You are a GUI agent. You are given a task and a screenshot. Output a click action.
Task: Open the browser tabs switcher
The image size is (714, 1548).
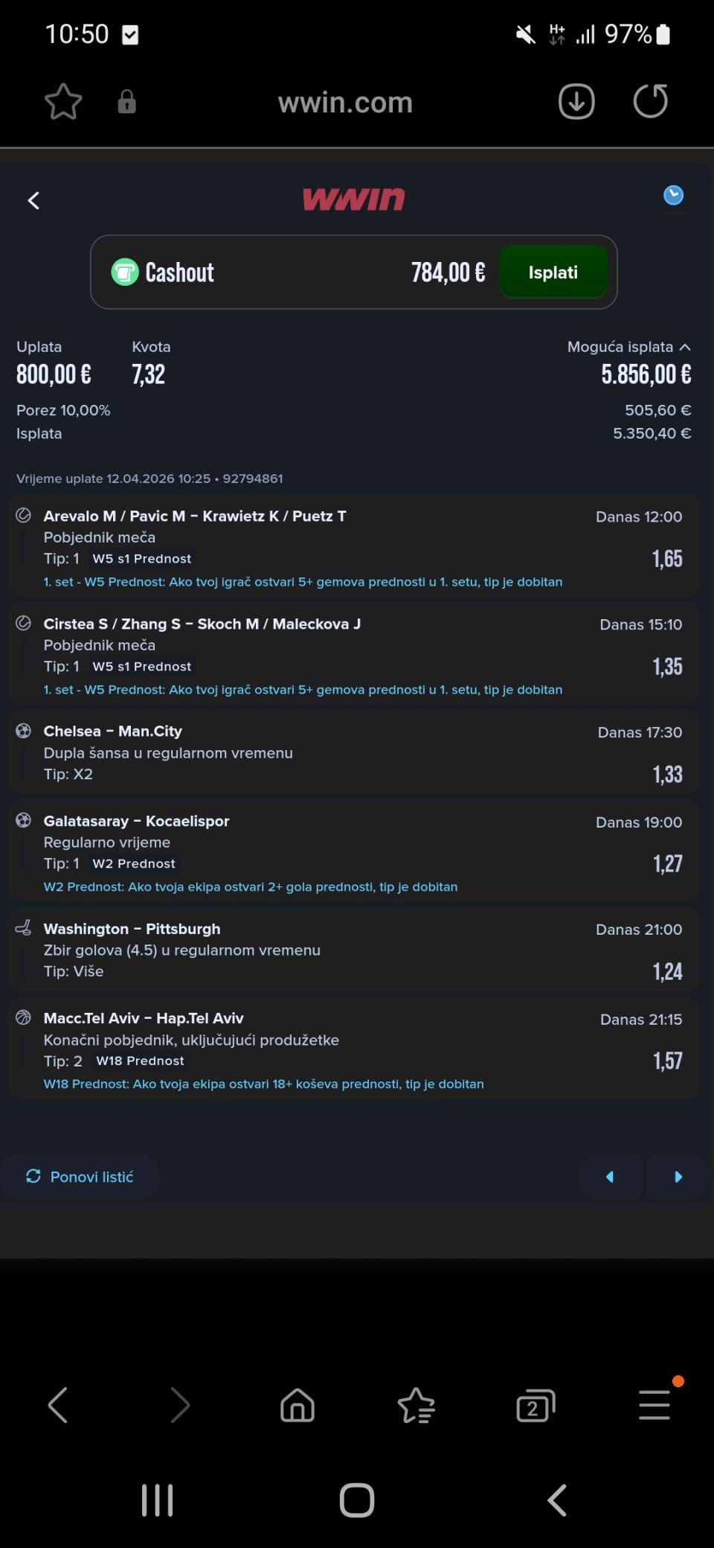pyautogui.click(x=535, y=1405)
